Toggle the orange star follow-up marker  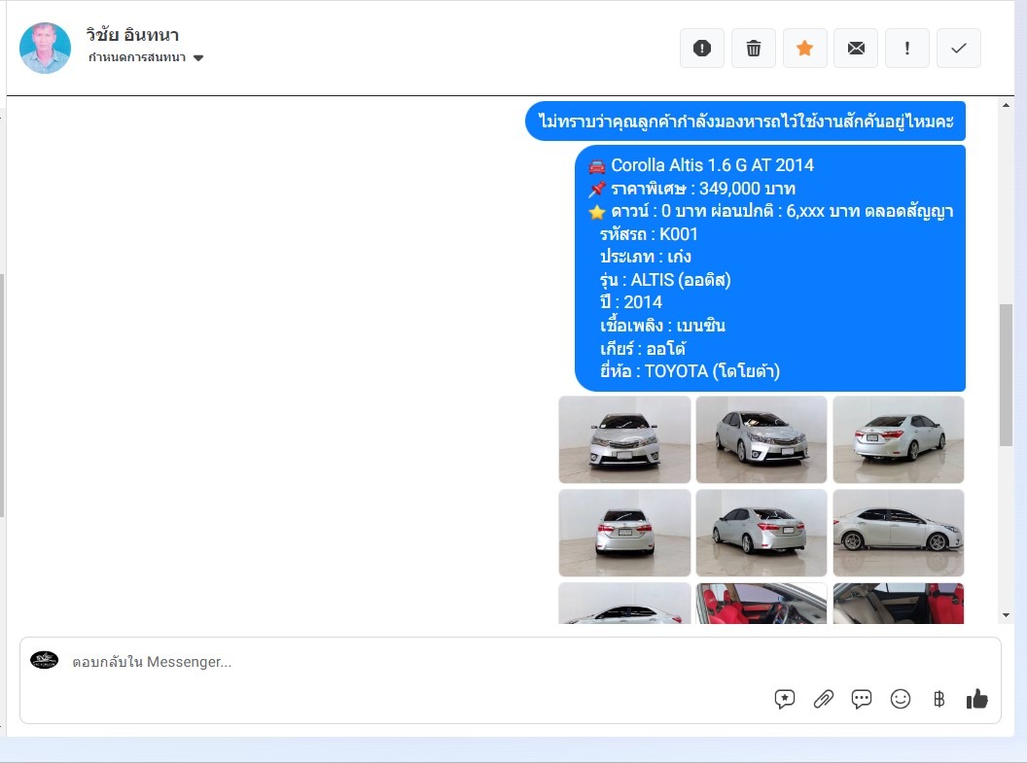coord(804,48)
